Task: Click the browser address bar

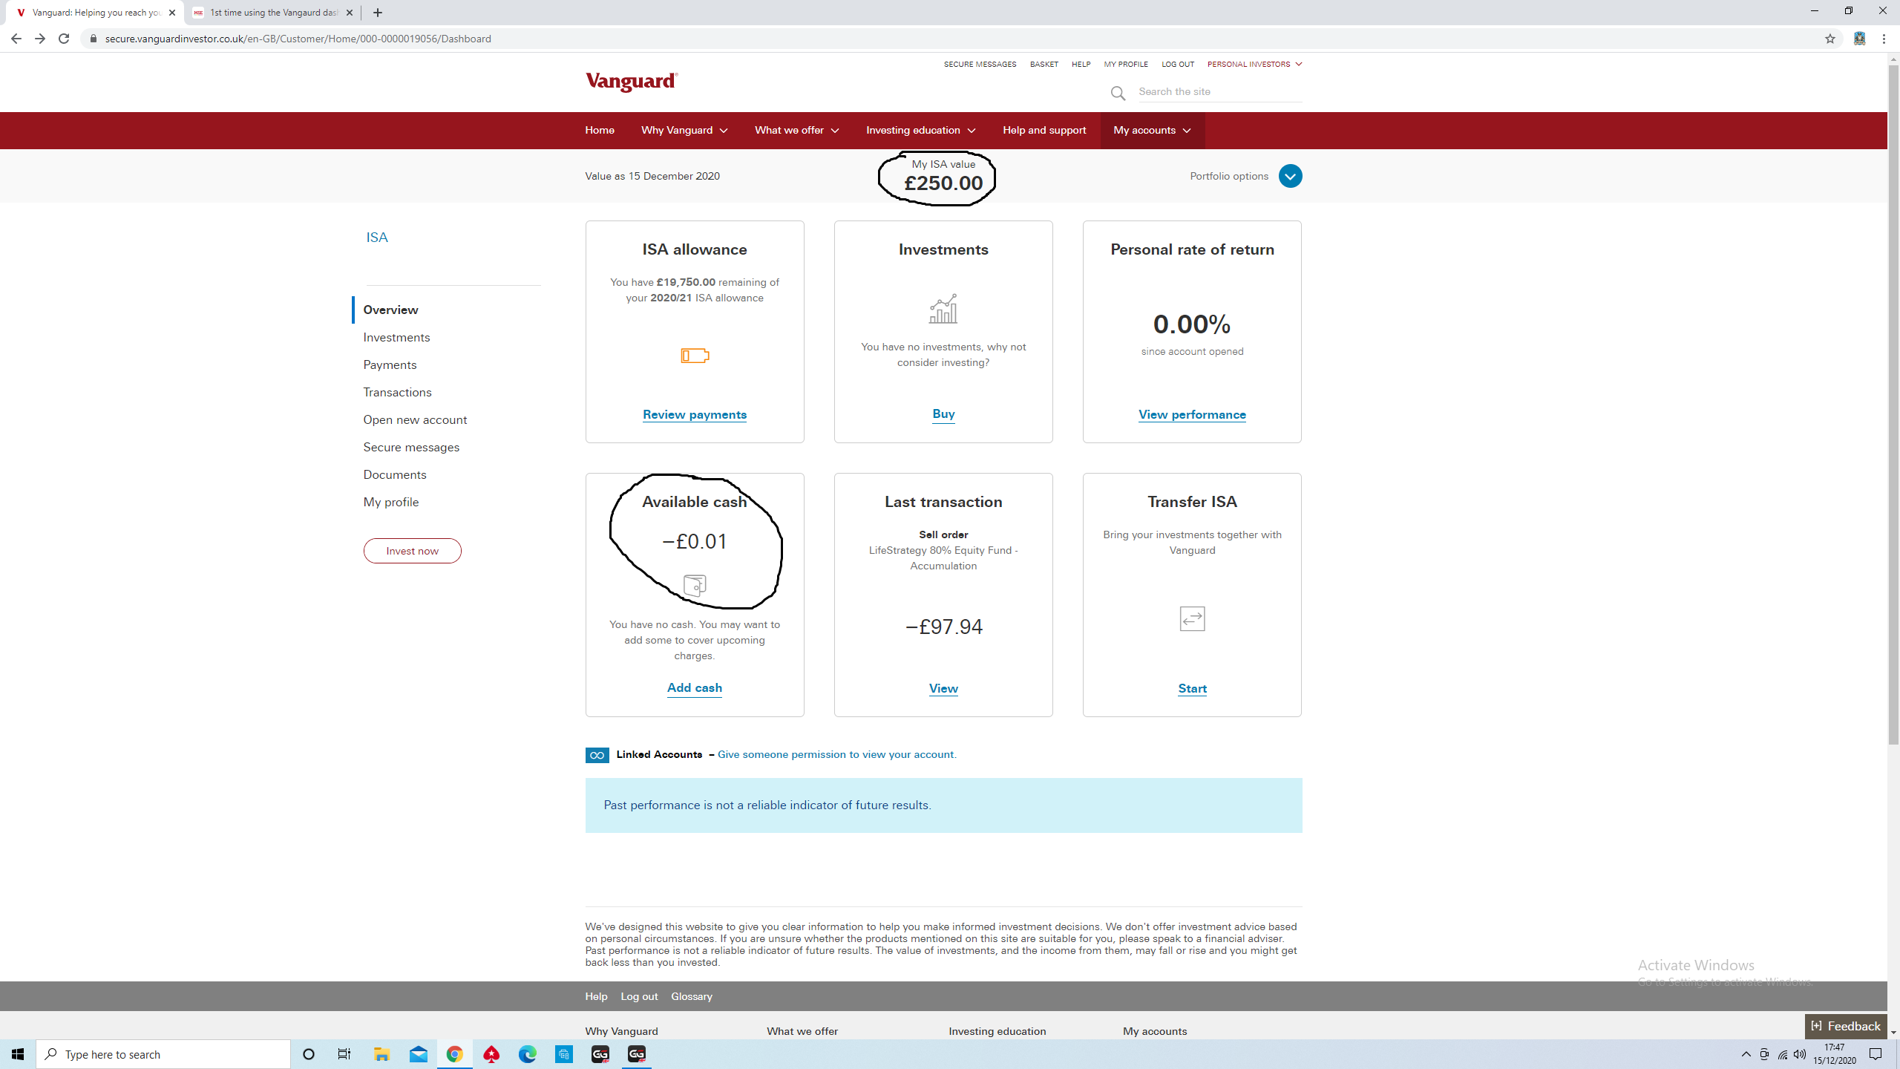Action: 957,39
